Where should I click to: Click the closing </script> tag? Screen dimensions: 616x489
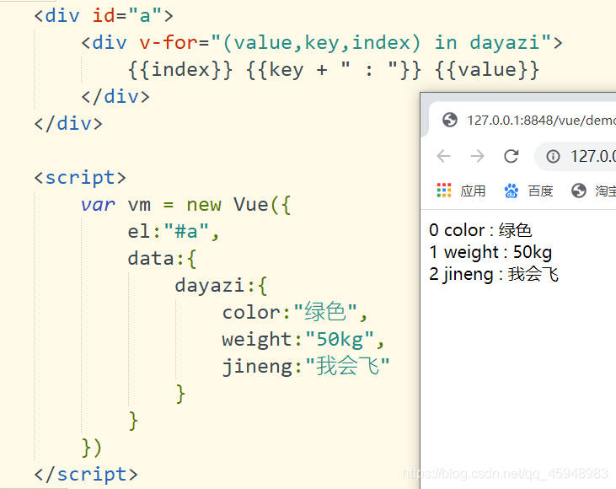(86, 475)
